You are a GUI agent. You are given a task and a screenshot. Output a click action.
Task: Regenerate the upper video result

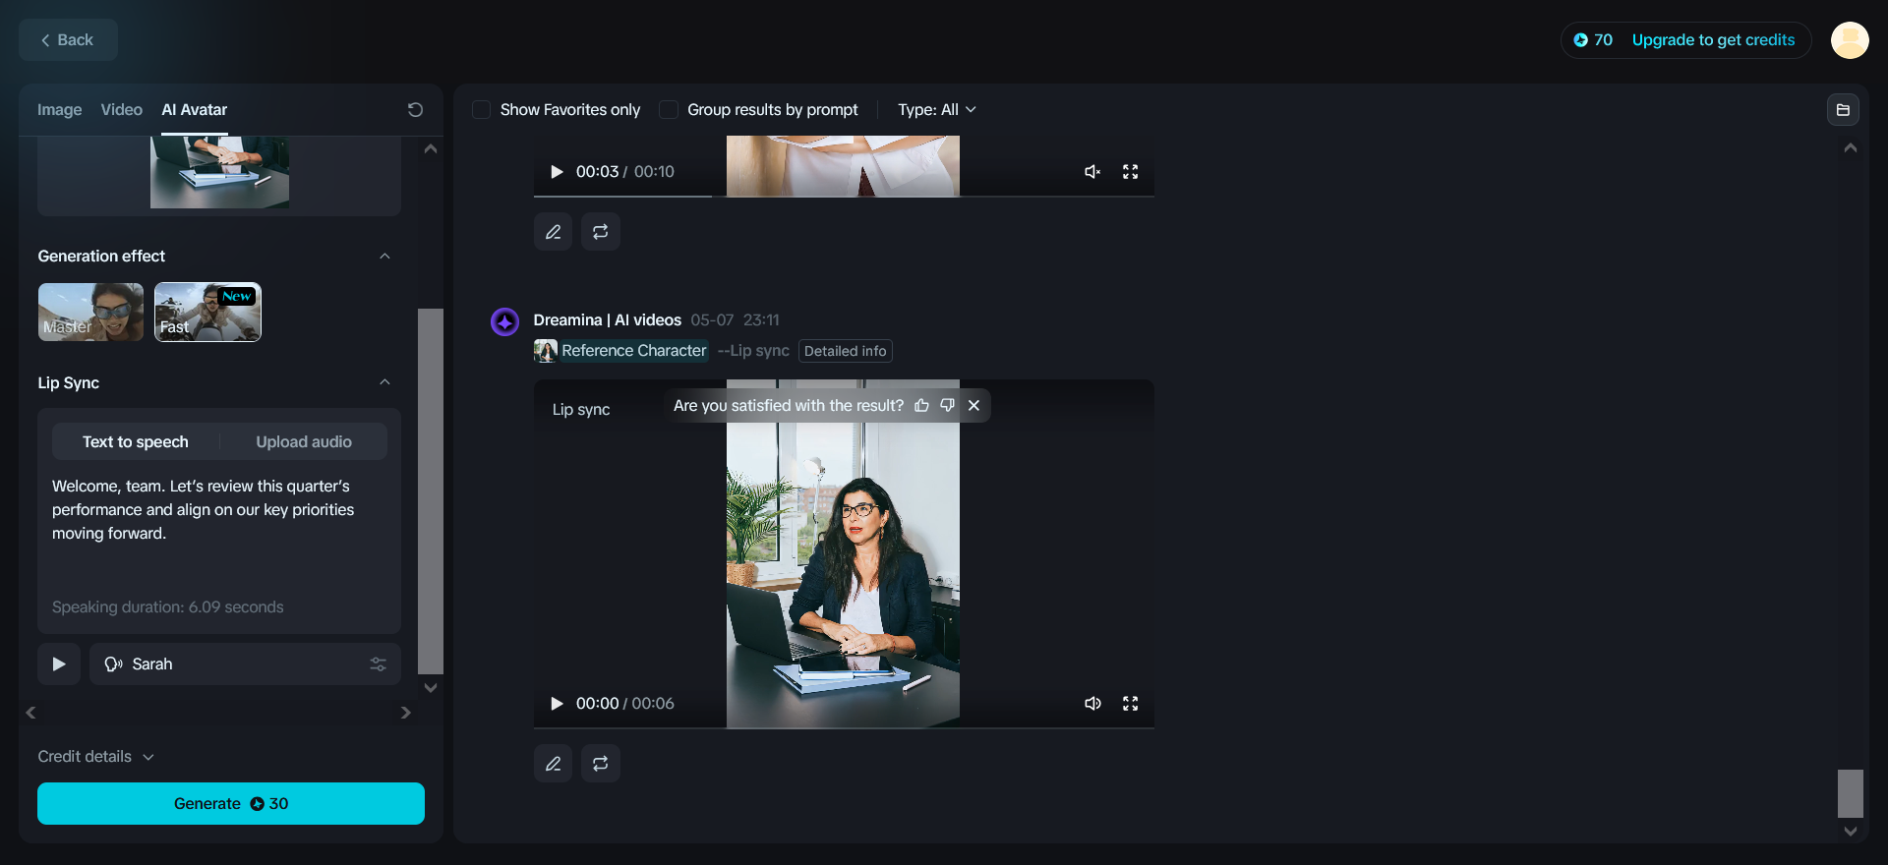[x=601, y=232]
